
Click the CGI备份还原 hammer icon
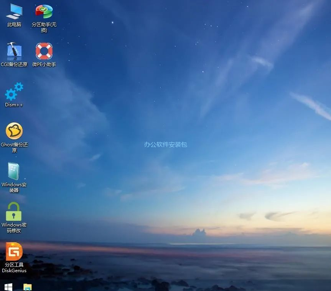click(14, 51)
